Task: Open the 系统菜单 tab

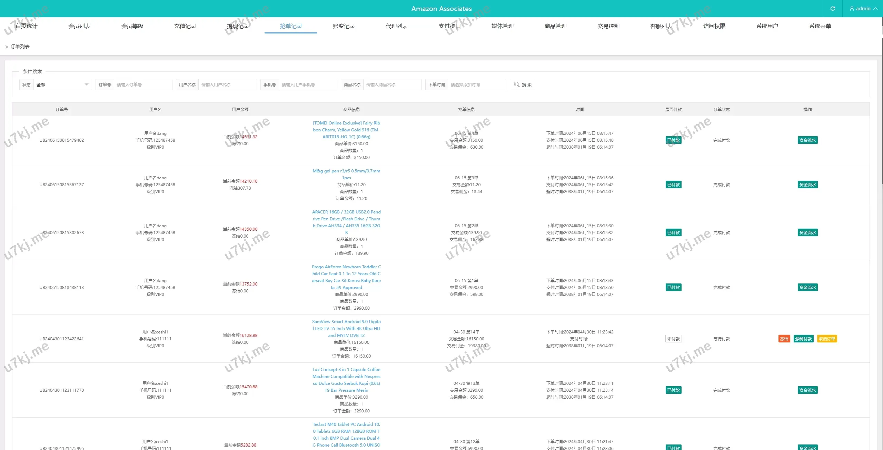Action: [820, 26]
